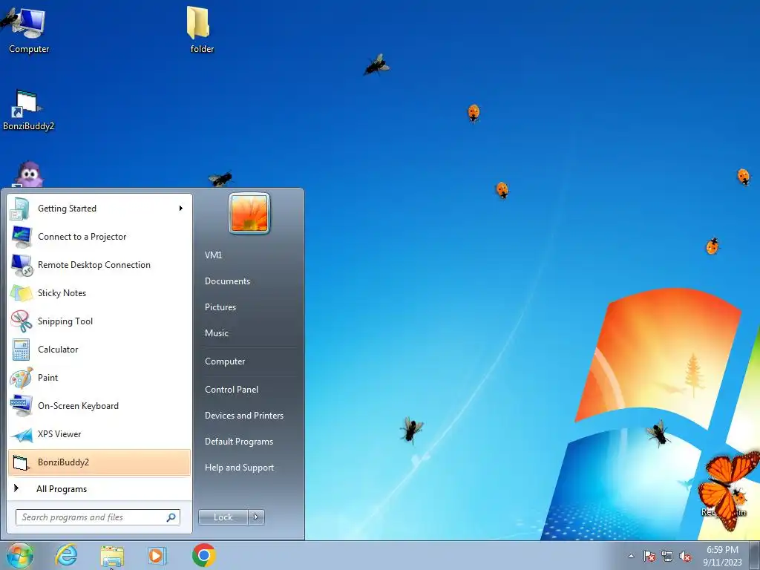Open Default Programs
The height and width of the screenshot is (570, 760).
(238, 442)
